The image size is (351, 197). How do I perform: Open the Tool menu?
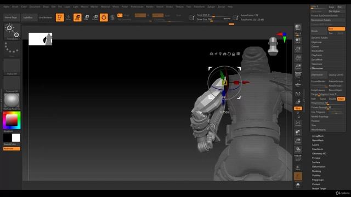189,7
